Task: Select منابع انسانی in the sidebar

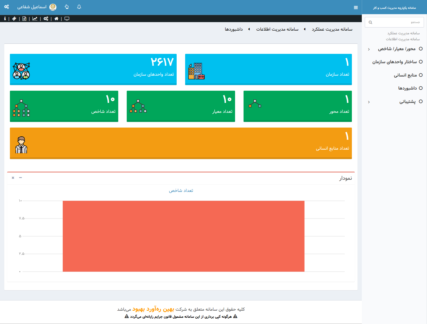Action: click(x=405, y=75)
